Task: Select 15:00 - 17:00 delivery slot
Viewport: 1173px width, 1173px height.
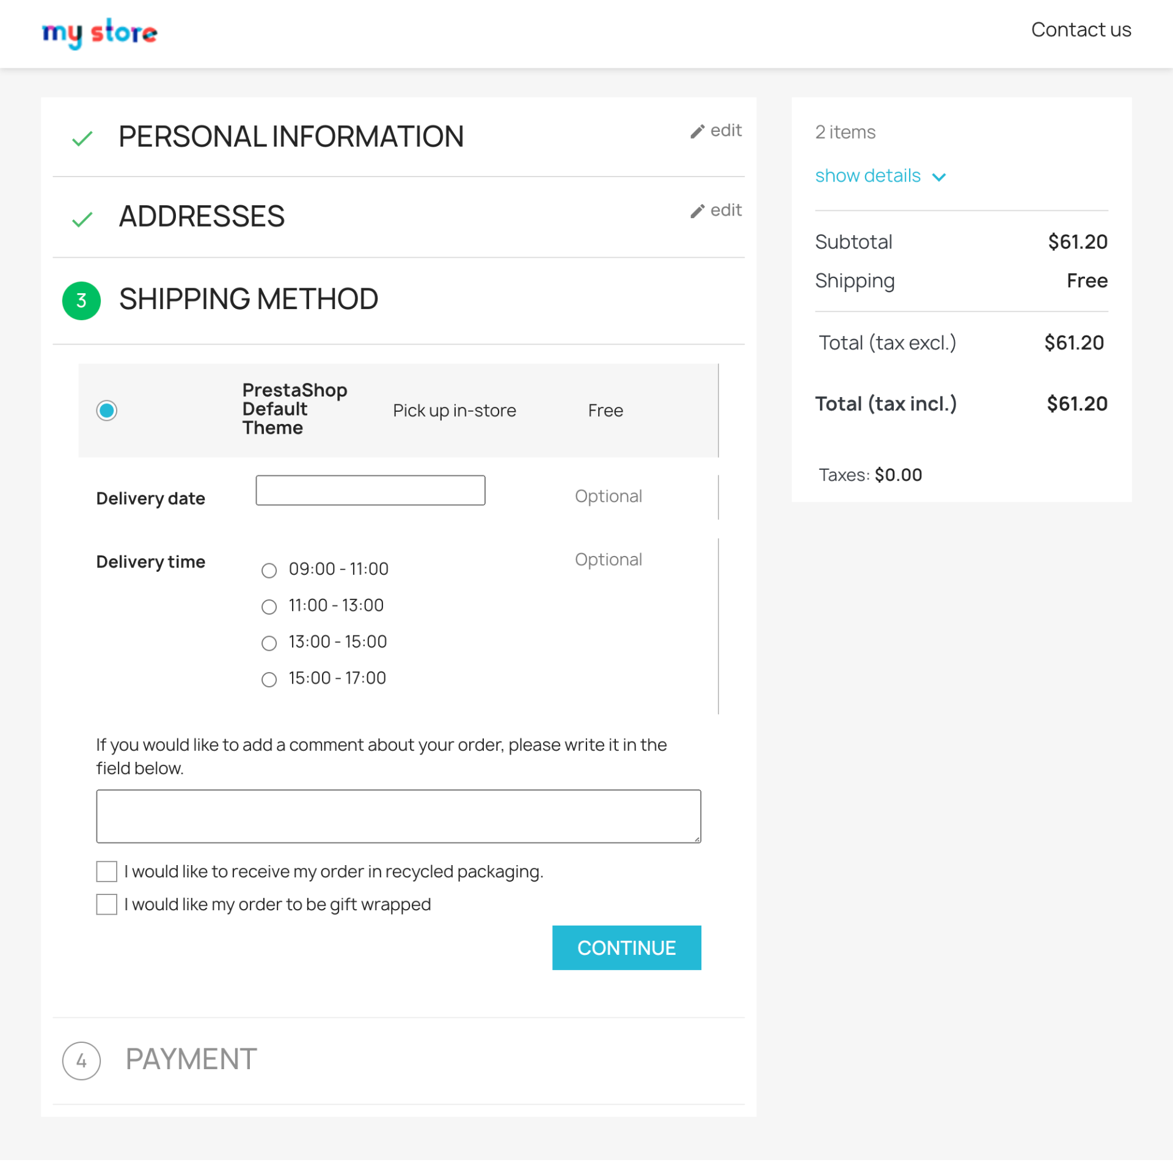Action: point(269,679)
